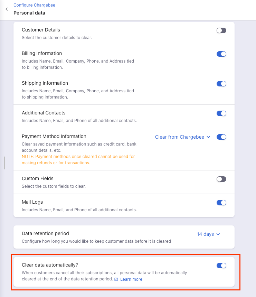The width and height of the screenshot is (256, 297).
Task: Click the left sidebar resize handle
Action: [4, 163]
